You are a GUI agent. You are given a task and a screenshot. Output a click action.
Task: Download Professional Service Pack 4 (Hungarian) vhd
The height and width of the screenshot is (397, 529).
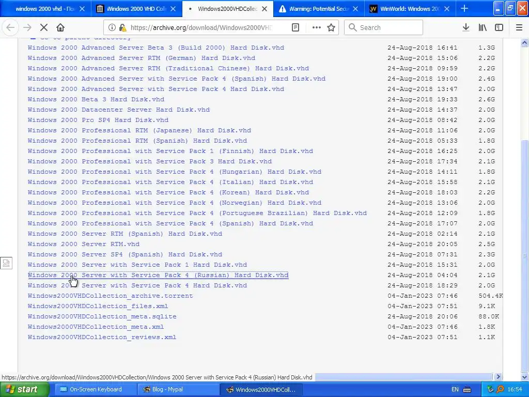click(x=175, y=172)
